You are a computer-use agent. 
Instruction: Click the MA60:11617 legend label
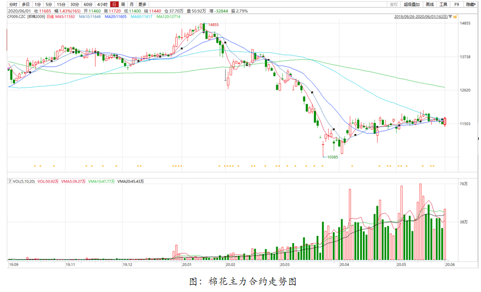pyautogui.click(x=141, y=17)
